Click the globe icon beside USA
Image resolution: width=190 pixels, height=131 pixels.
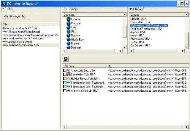click(69, 31)
